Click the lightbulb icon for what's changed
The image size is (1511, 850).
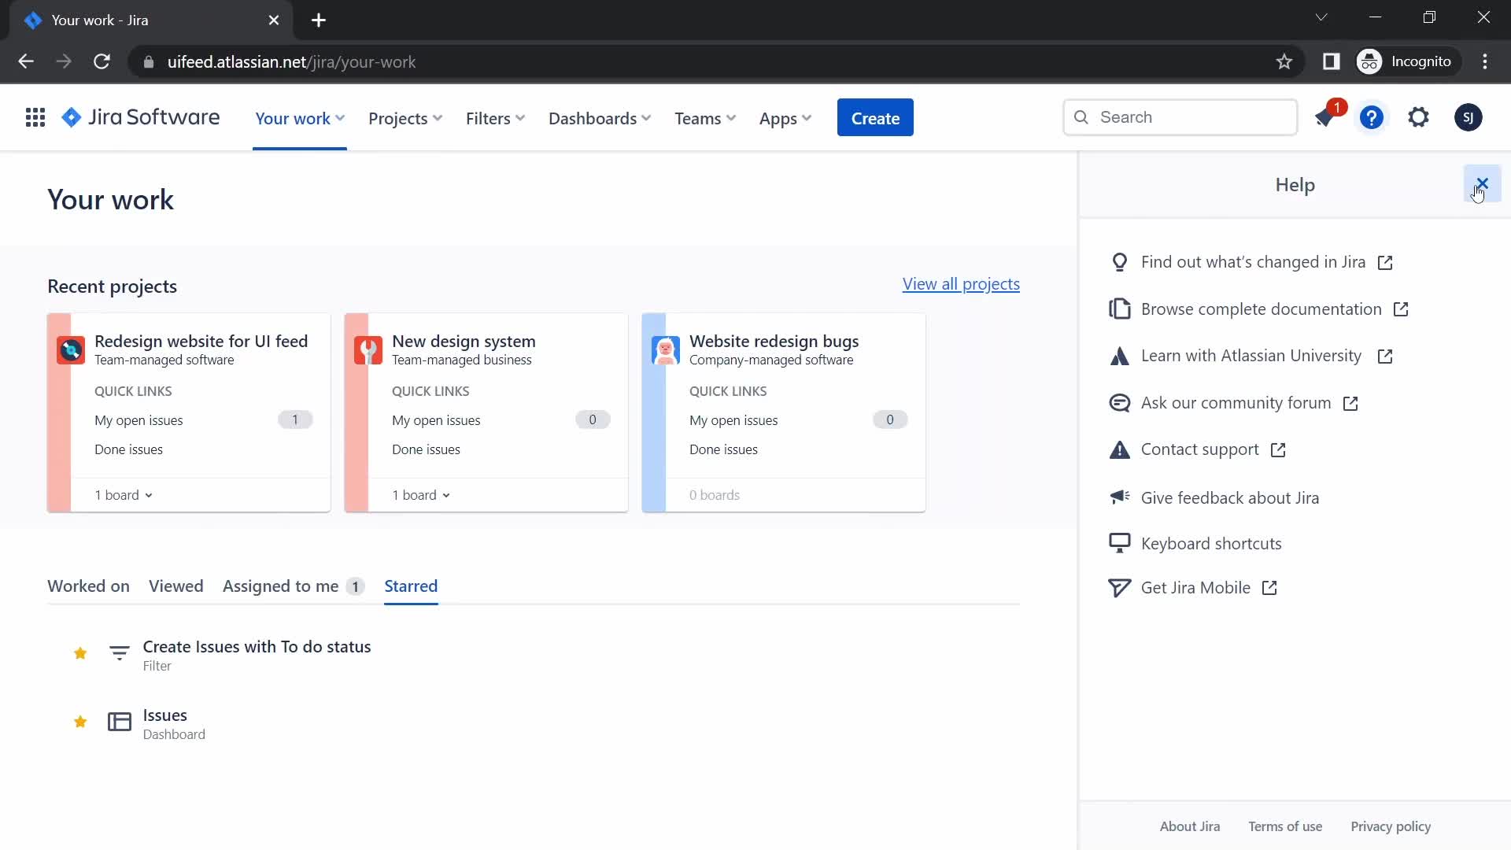point(1119,262)
